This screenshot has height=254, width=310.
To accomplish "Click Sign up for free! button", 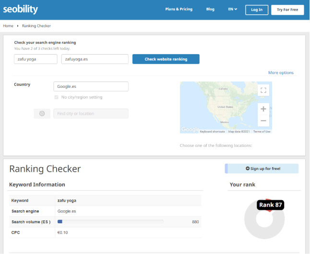I will pos(262,169).
